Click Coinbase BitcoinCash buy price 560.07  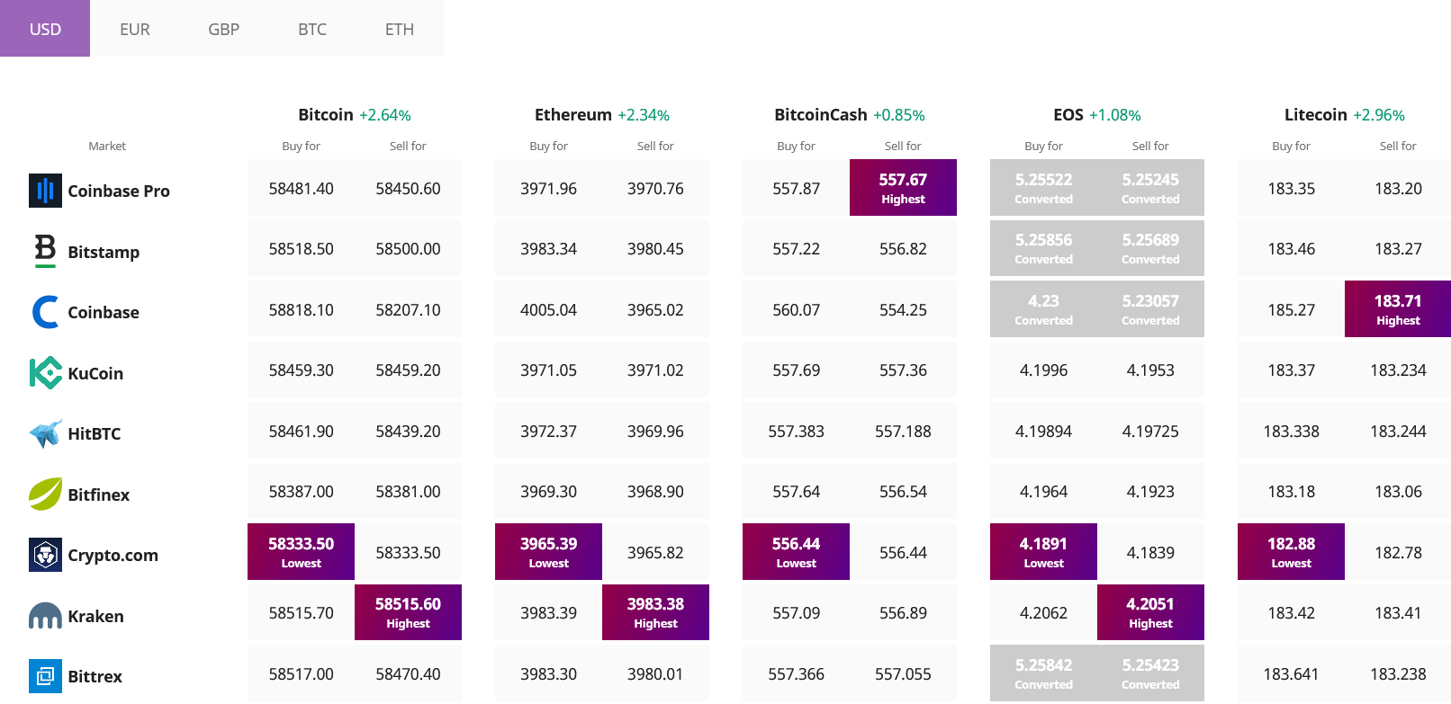796,309
